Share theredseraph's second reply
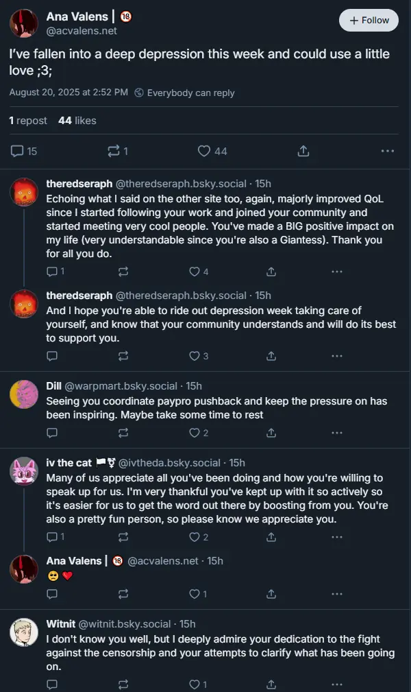Screen dimensions: 411x692 [x=271, y=356]
